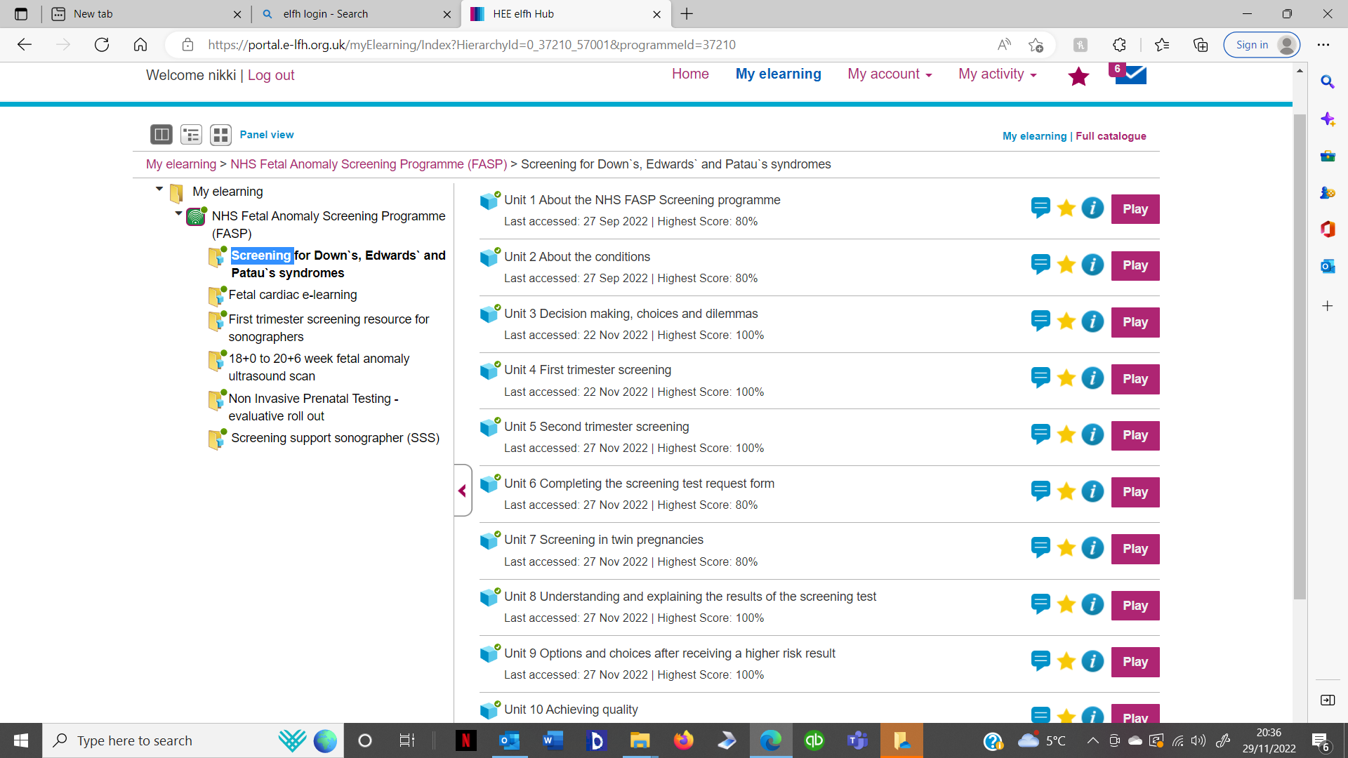The height and width of the screenshot is (758, 1348).
Task: Open the My account dropdown menu
Action: (889, 74)
